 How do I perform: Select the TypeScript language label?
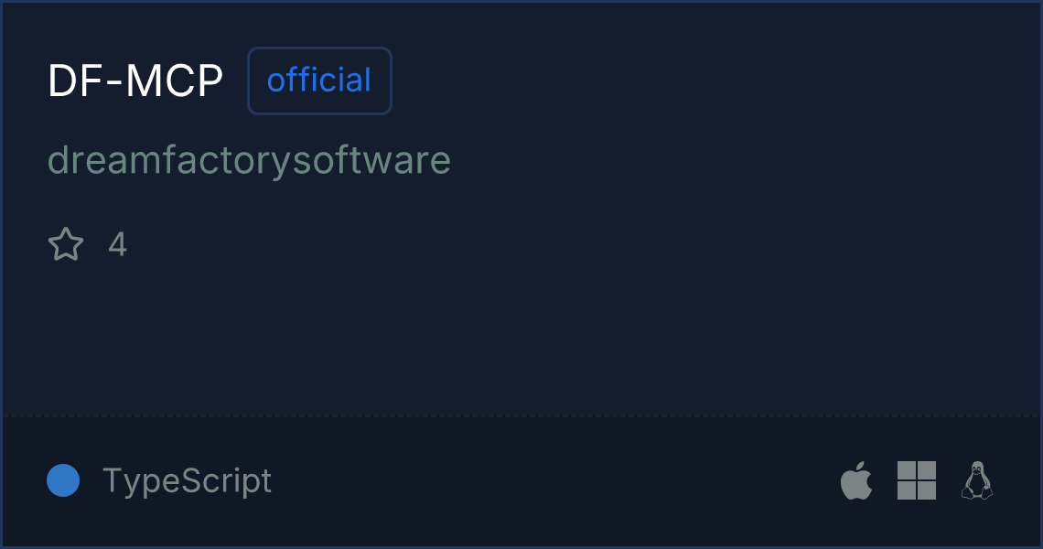[187, 480]
